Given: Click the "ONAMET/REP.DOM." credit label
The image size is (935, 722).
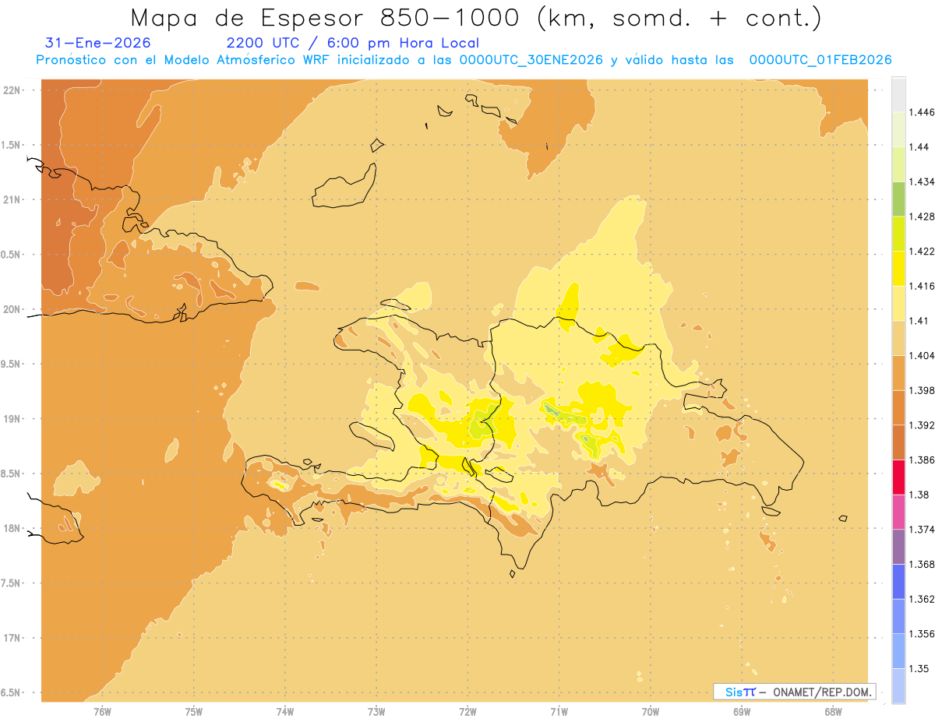Looking at the screenshot, I should point(824,692).
